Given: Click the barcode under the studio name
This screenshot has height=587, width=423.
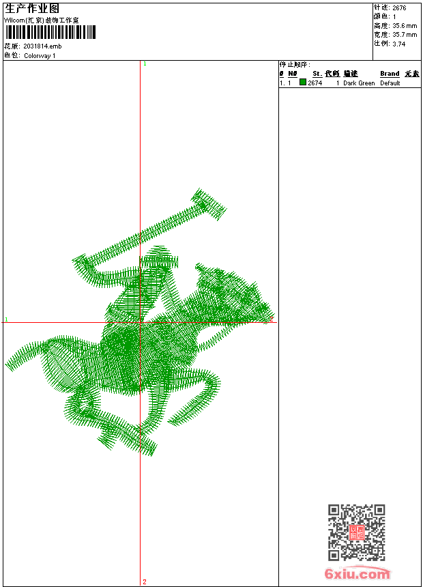Looking at the screenshot, I should 50,32.
